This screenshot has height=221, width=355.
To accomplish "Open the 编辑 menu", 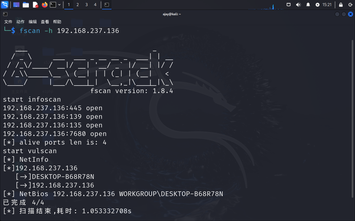I will (33, 22).
